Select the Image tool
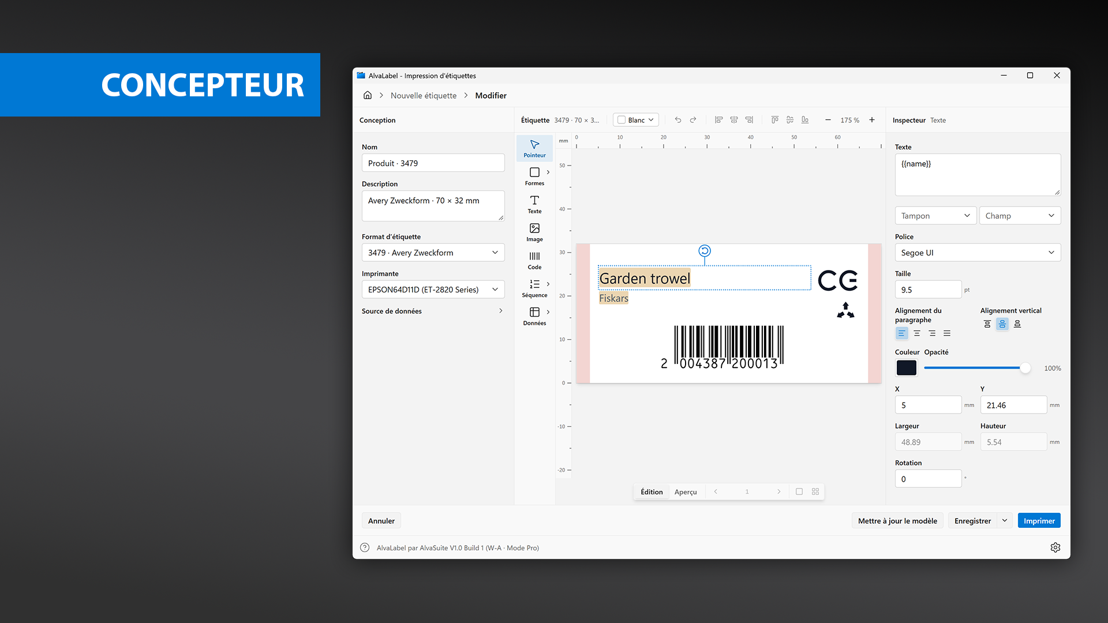 click(534, 232)
